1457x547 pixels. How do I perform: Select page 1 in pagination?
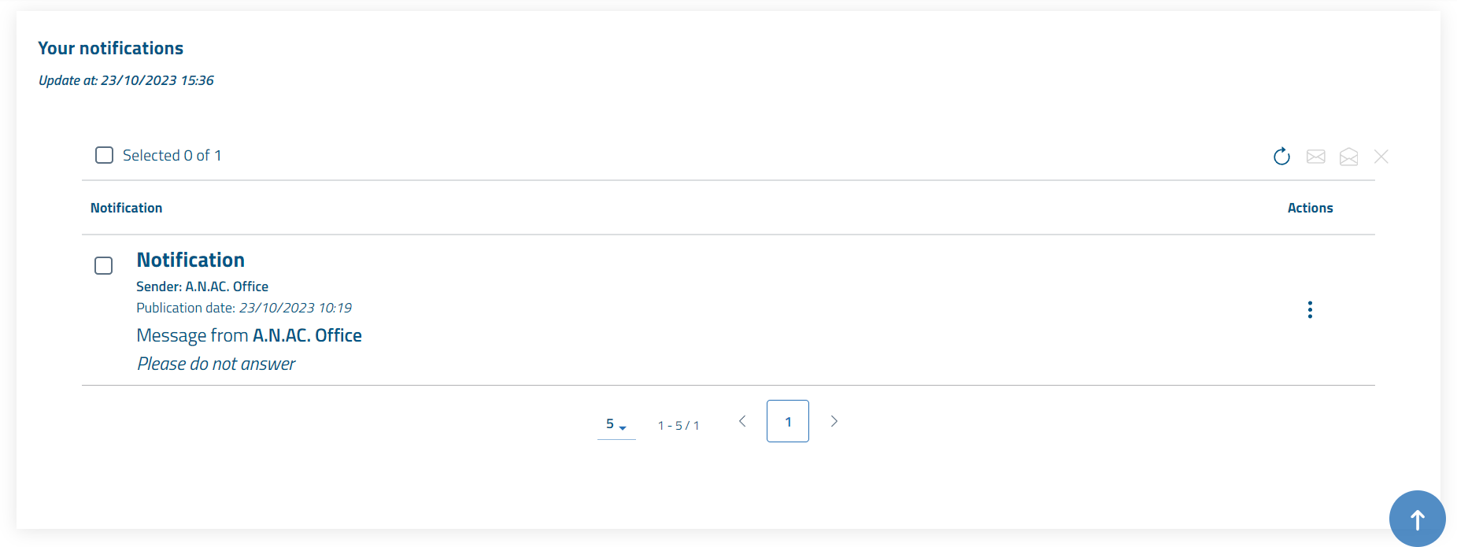point(787,422)
